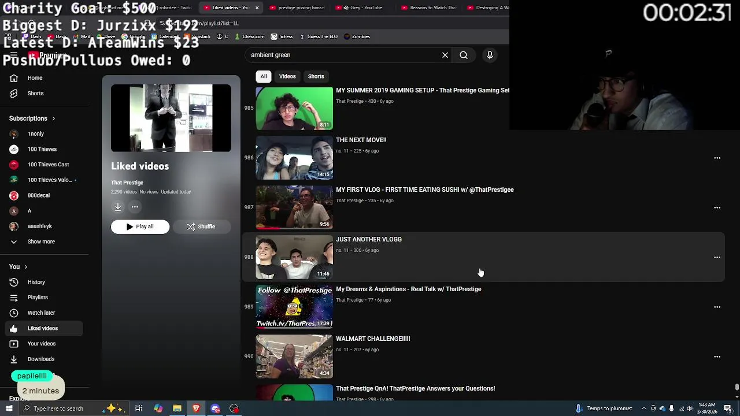This screenshot has height=416, width=740.
Task: Open Task View on the taskbar
Action: tap(139, 408)
